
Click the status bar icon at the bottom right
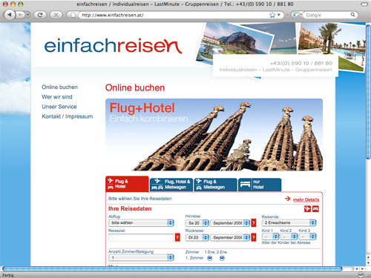tap(361, 275)
